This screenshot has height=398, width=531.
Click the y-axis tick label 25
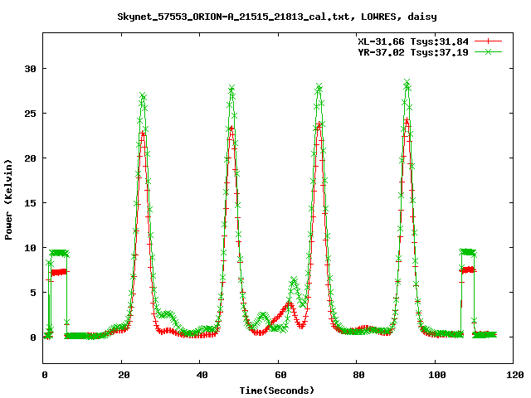30,114
